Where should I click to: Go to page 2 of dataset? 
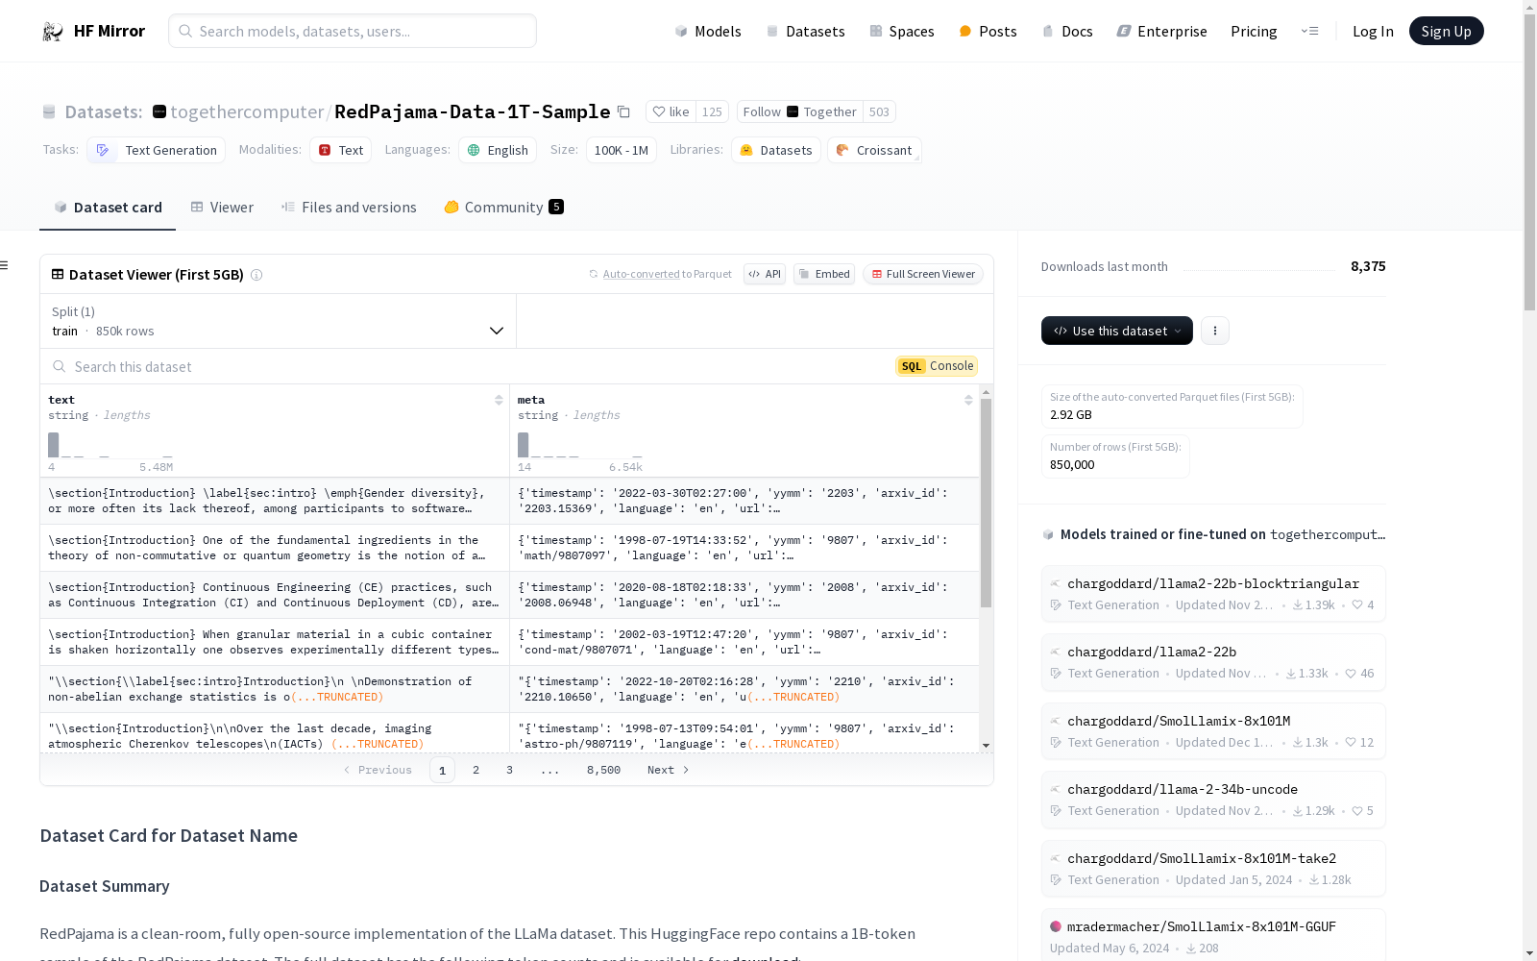tap(476, 770)
